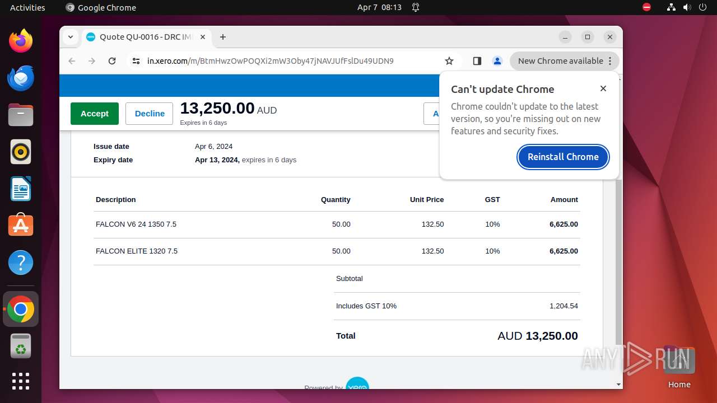Open the Activities overview
The image size is (717, 403).
(x=27, y=7)
